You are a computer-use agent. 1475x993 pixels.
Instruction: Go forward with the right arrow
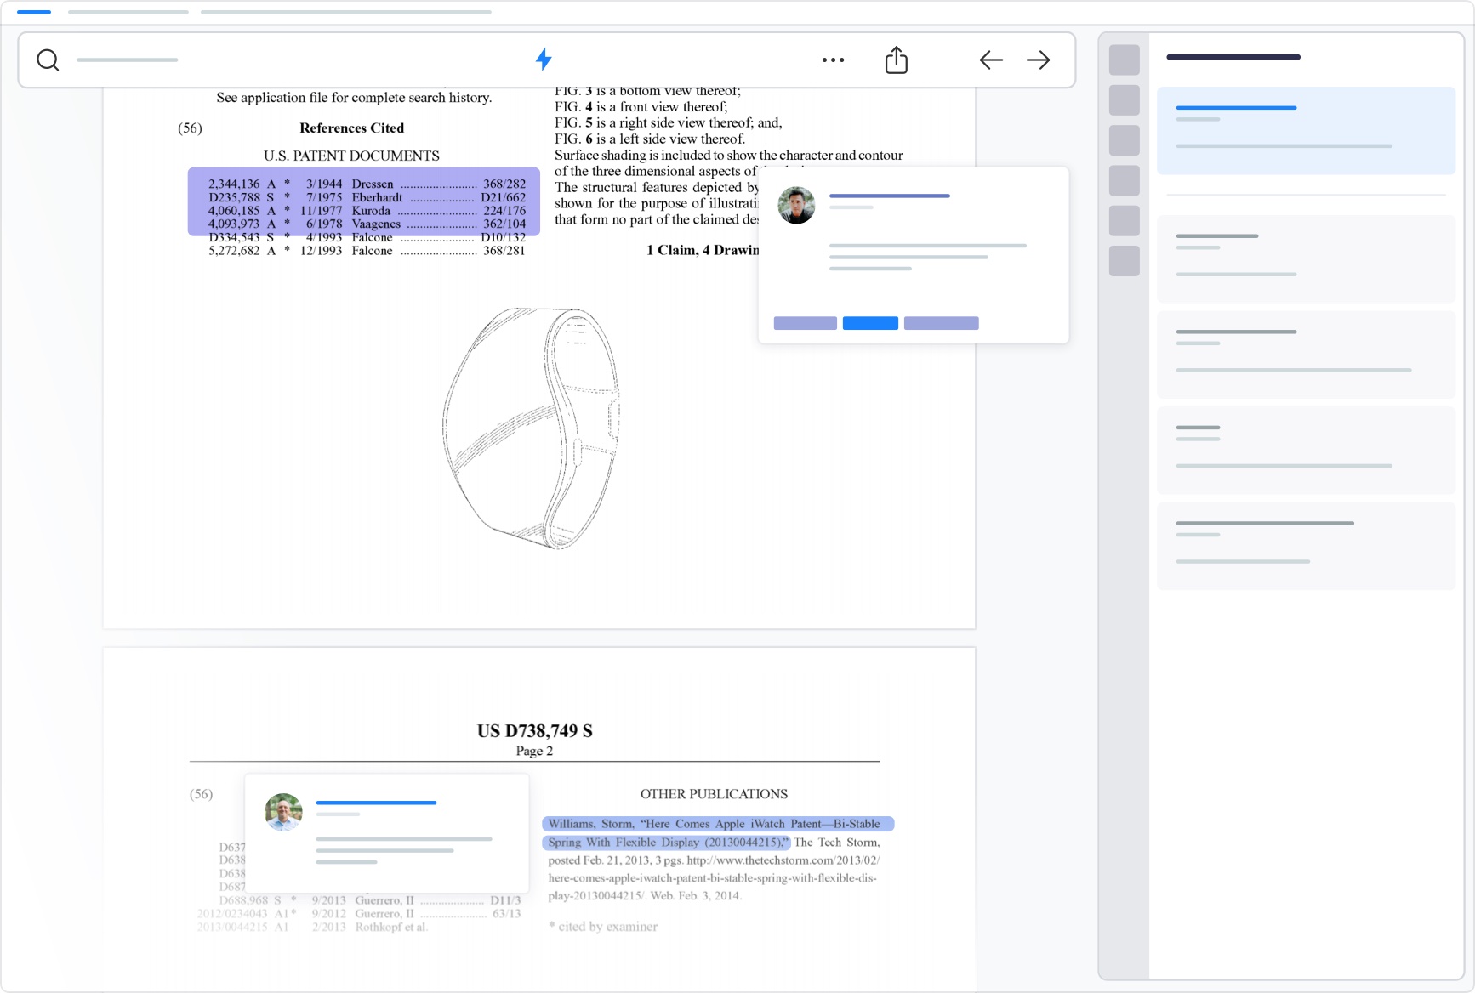coord(1038,60)
